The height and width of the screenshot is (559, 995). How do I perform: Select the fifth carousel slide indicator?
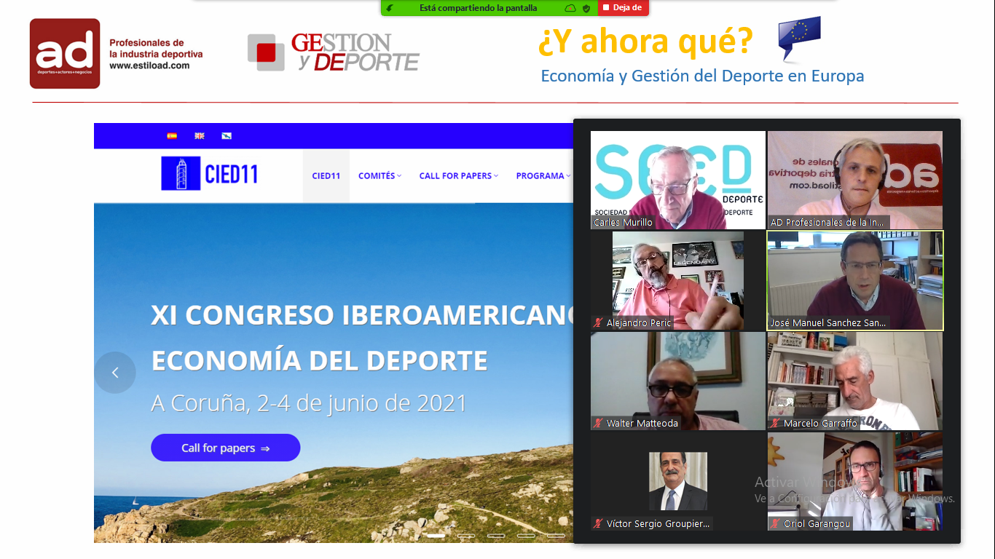tap(556, 536)
